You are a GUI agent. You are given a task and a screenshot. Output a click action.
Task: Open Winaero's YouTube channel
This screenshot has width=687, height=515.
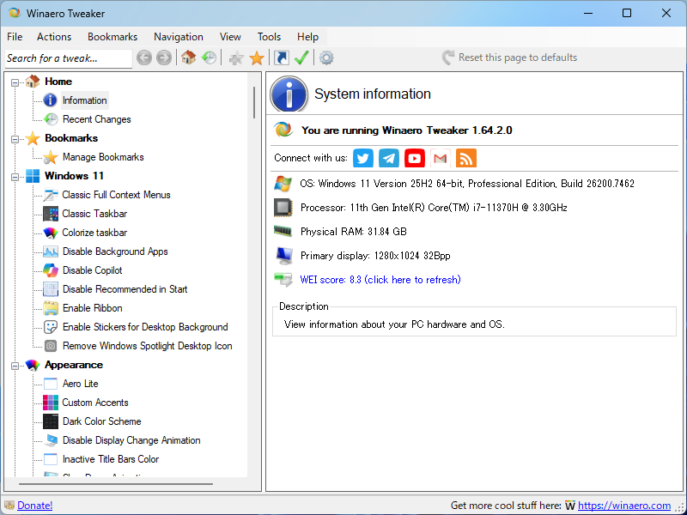[x=414, y=158]
